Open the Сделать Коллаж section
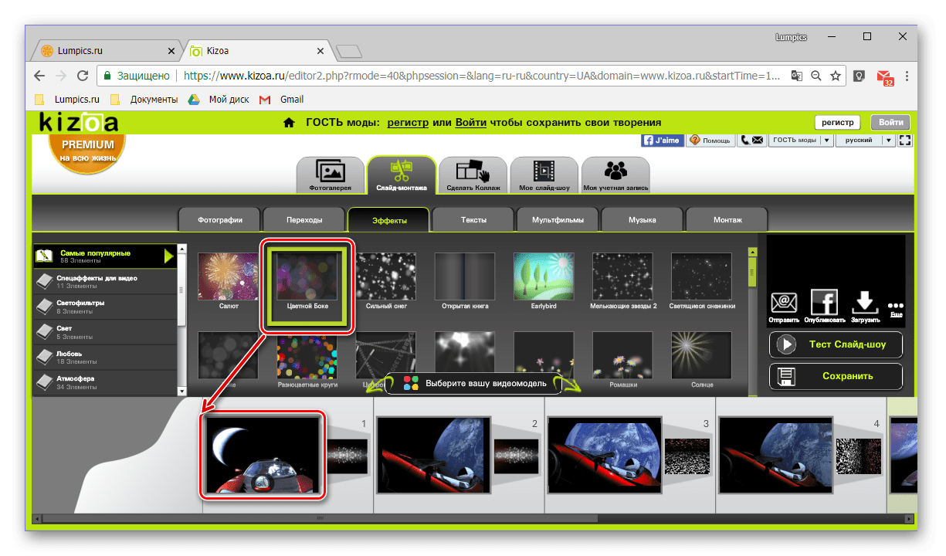The width and height of the screenshot is (946, 556). click(x=473, y=175)
